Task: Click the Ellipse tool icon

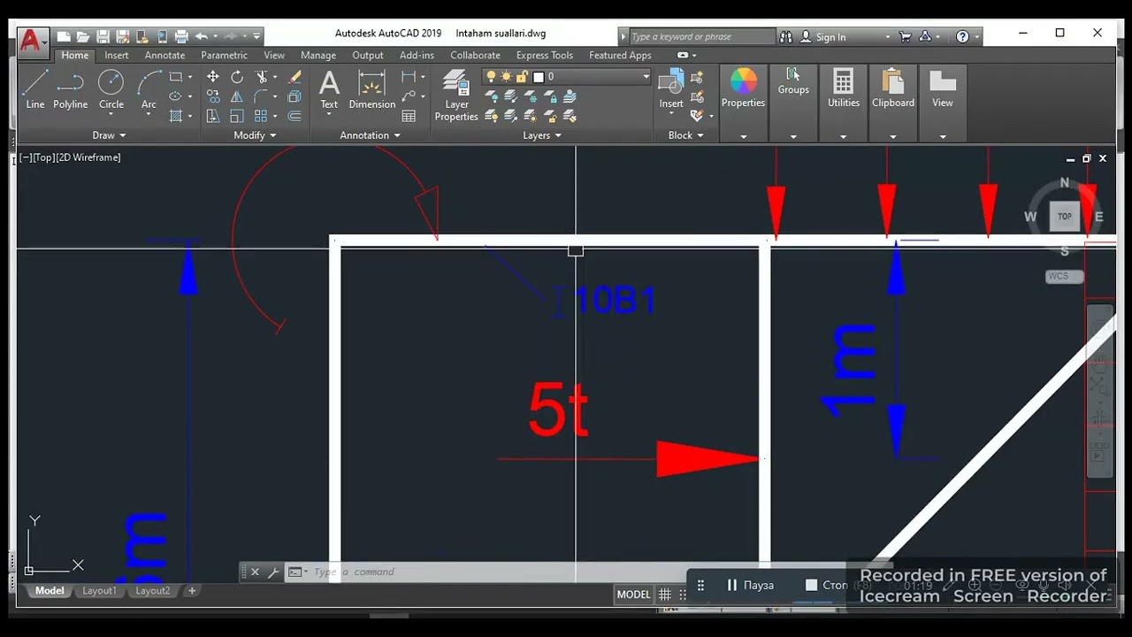Action: (175, 96)
